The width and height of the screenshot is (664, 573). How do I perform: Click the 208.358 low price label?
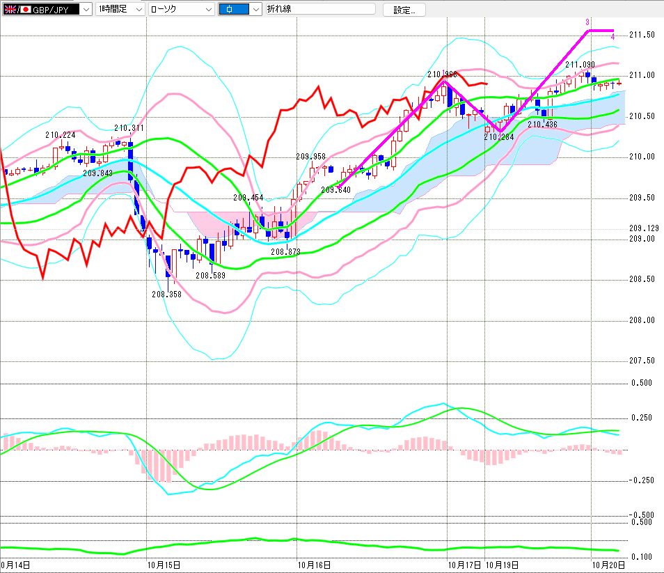[166, 295]
